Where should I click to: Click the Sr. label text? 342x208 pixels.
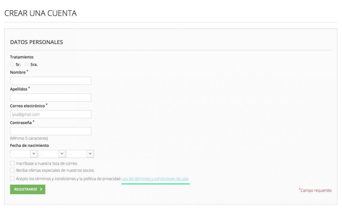coord(18,65)
